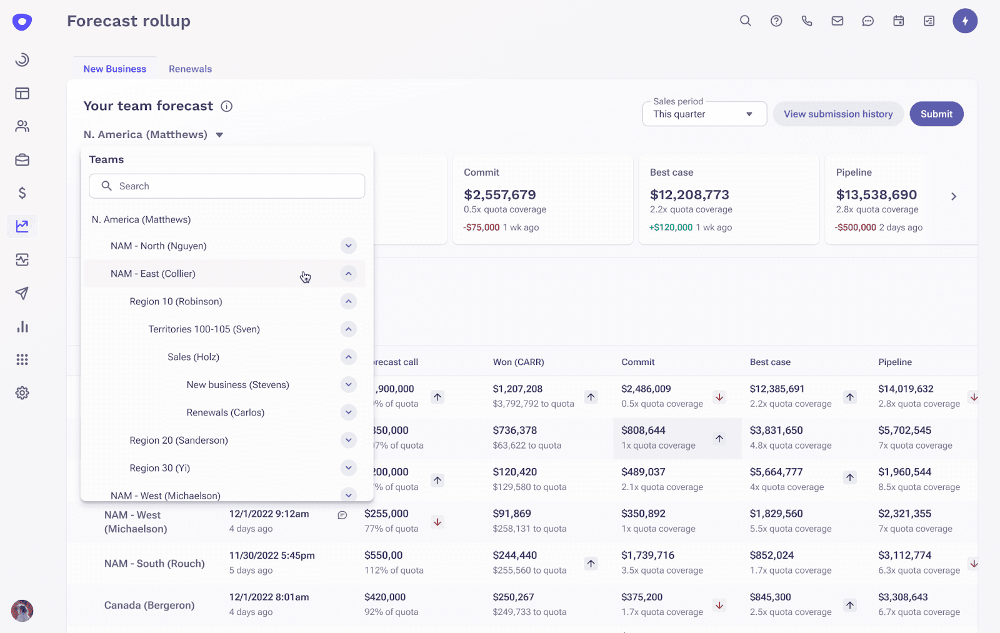1000x633 pixels.
Task: Open the mail envelope icon
Action: coord(837,21)
